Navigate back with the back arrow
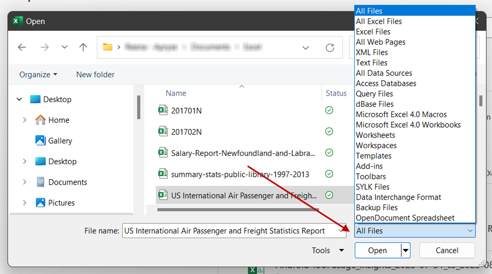Image resolution: width=492 pixels, height=274 pixels. click(x=21, y=47)
